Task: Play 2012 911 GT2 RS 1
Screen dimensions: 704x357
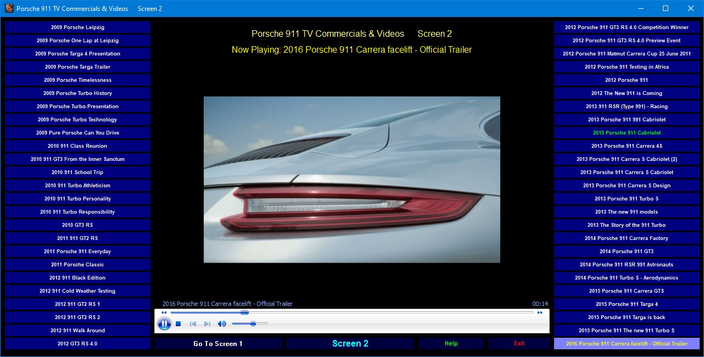Action: tap(77, 304)
